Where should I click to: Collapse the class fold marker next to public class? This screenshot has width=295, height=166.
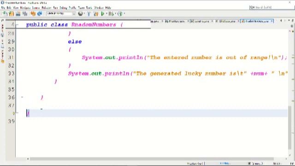[18, 24]
